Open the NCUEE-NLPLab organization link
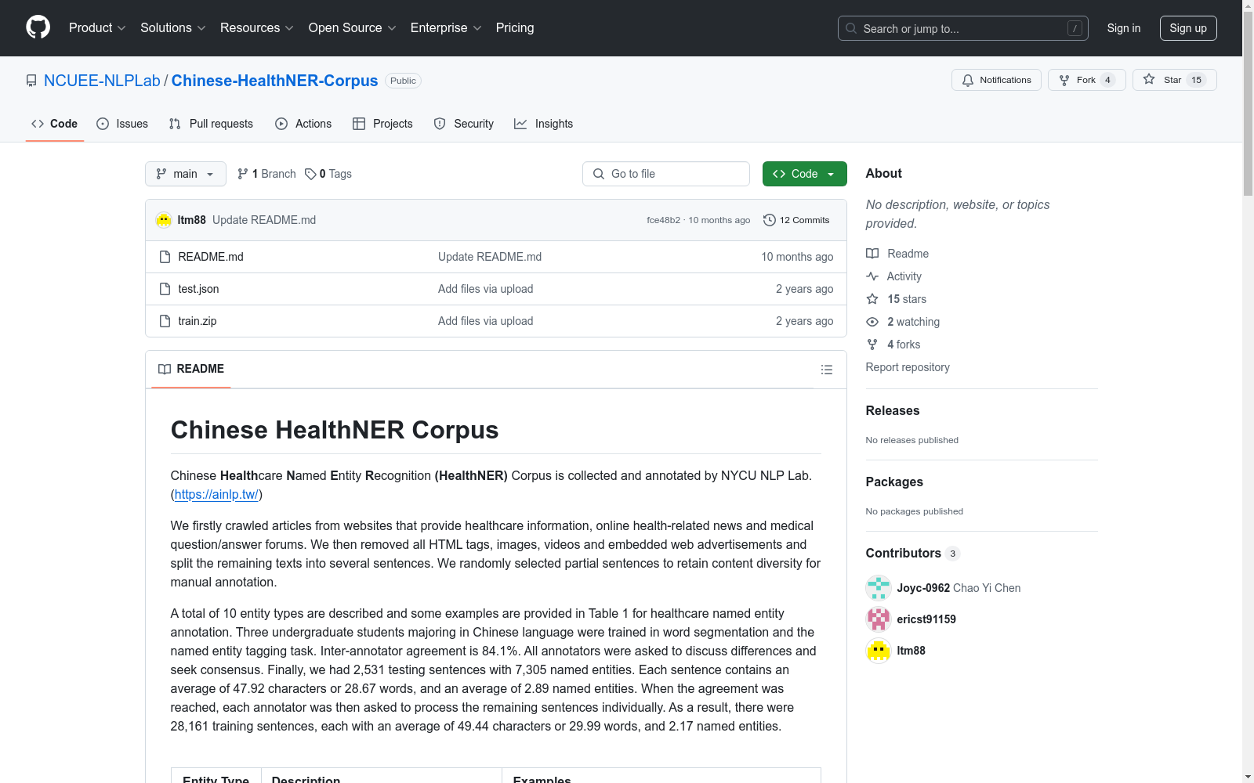Screen dimensions: 1254x783 pyautogui.click(x=102, y=81)
